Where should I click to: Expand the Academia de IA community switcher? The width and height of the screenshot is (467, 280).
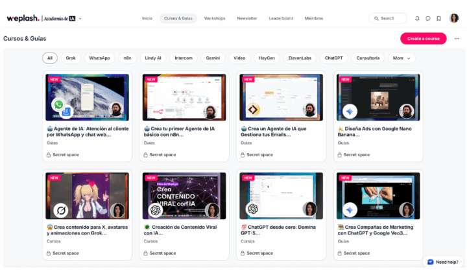[80, 19]
